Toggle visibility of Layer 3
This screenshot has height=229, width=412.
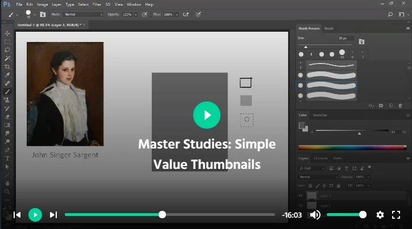[301, 196]
